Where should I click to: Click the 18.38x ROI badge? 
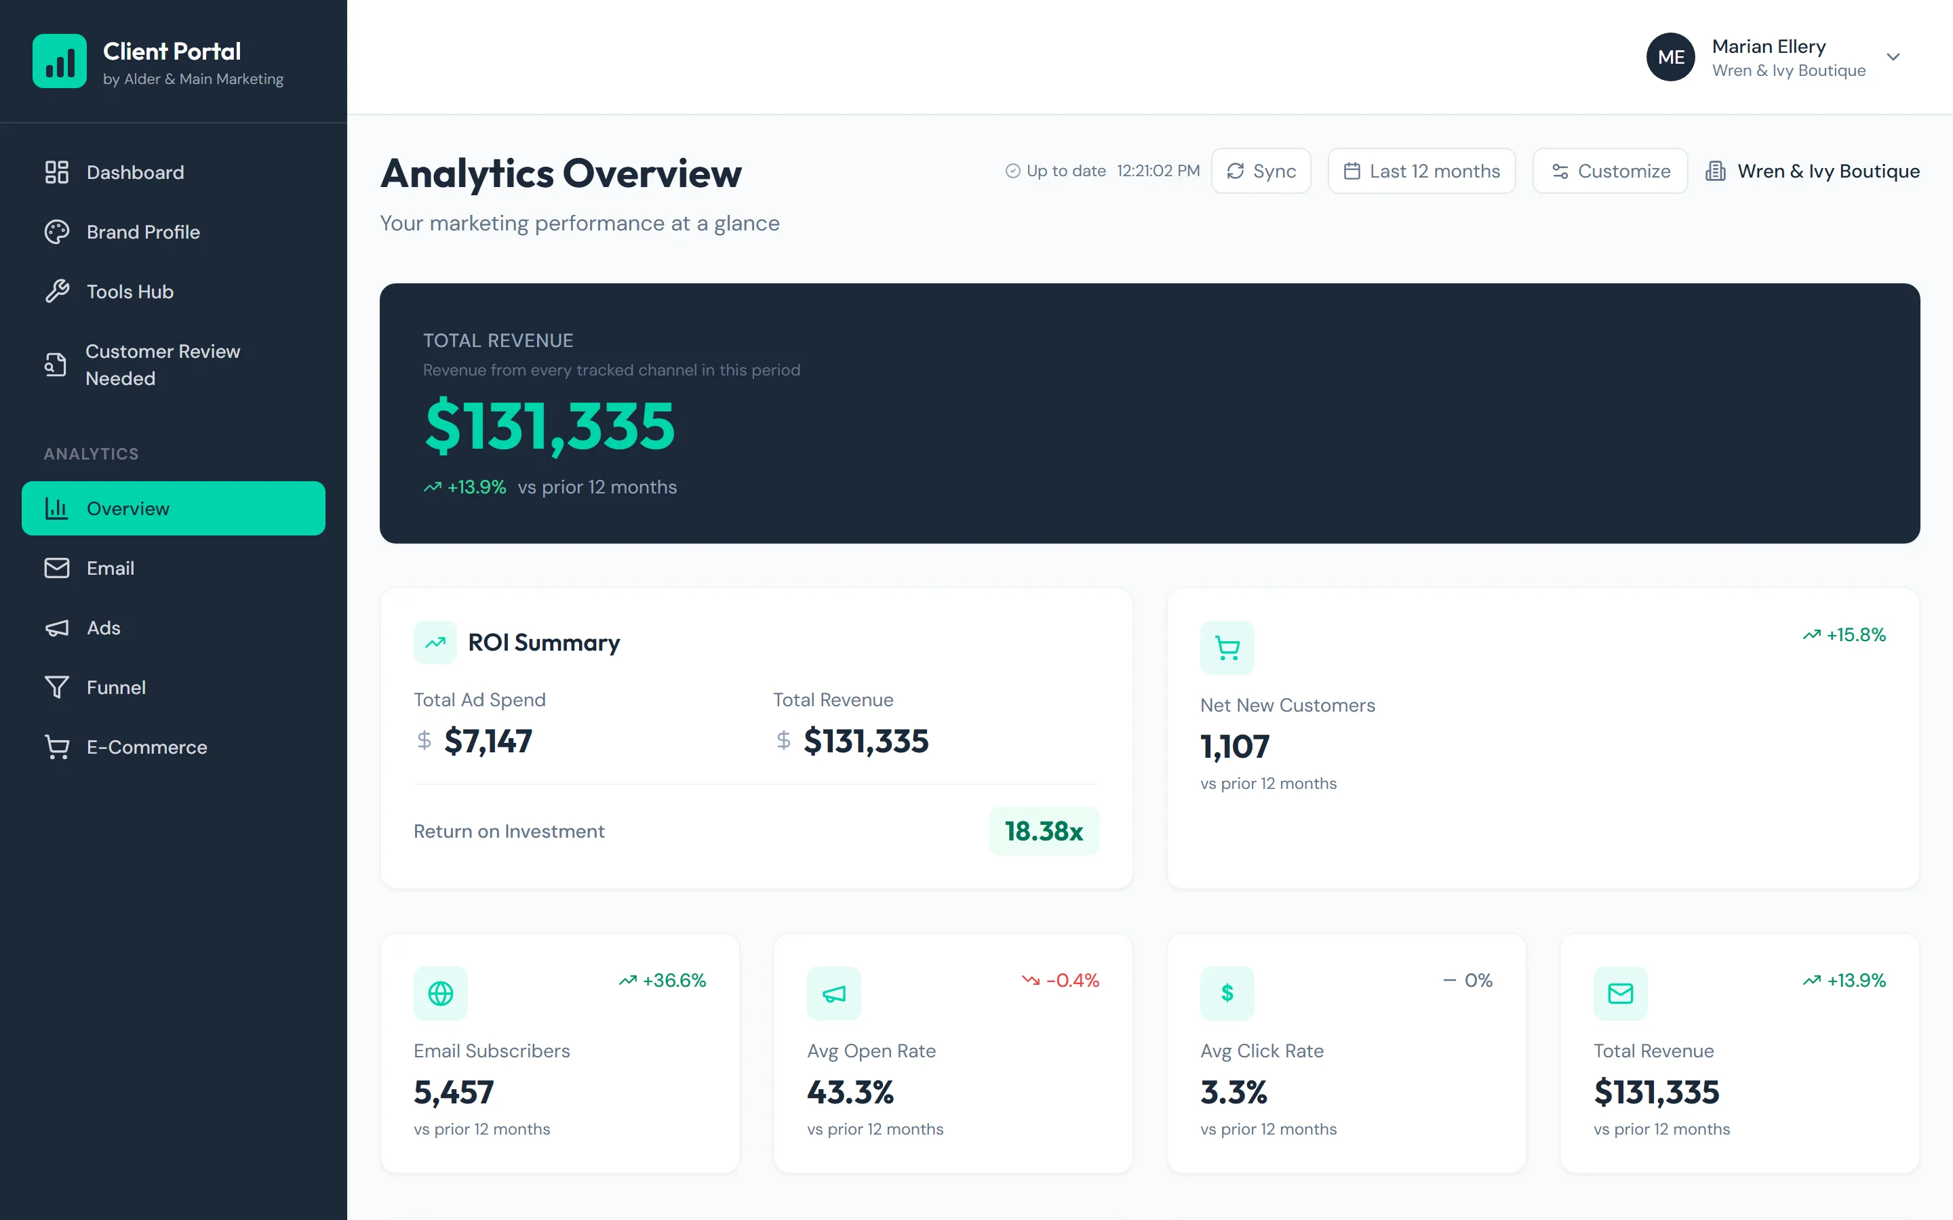coord(1044,831)
